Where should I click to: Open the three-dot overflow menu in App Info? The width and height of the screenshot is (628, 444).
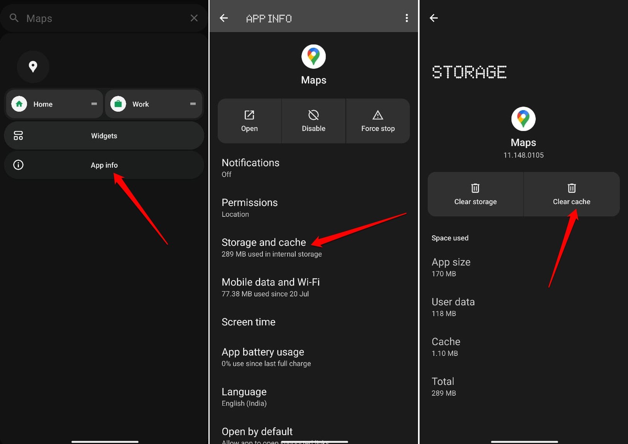(406, 18)
